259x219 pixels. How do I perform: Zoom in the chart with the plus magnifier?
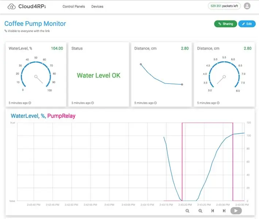(200, 211)
